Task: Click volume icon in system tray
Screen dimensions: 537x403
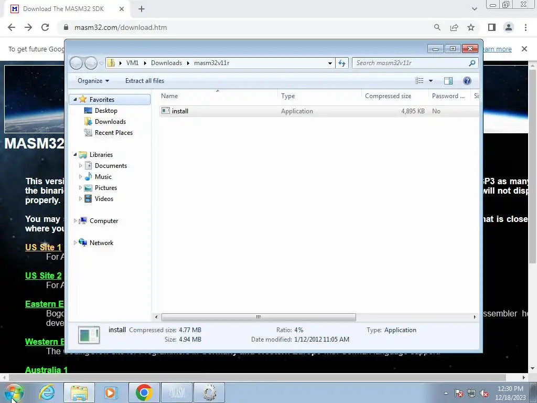Action: coord(484,393)
